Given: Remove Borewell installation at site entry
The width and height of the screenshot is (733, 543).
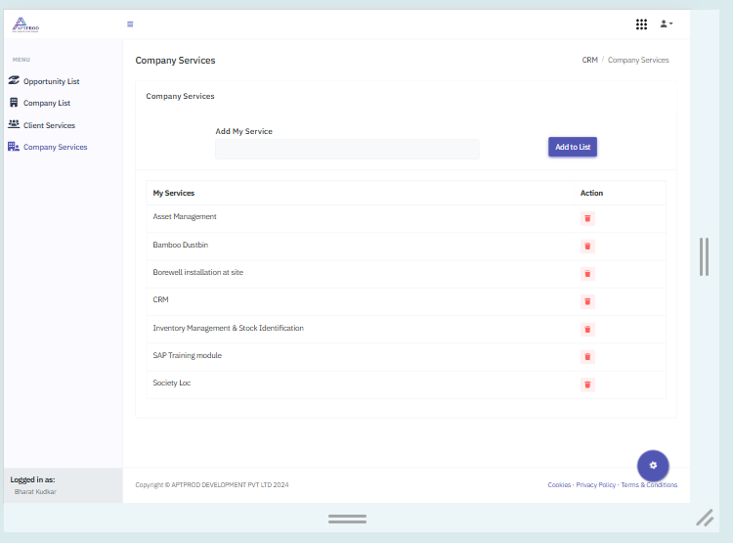Looking at the screenshot, I should (587, 274).
